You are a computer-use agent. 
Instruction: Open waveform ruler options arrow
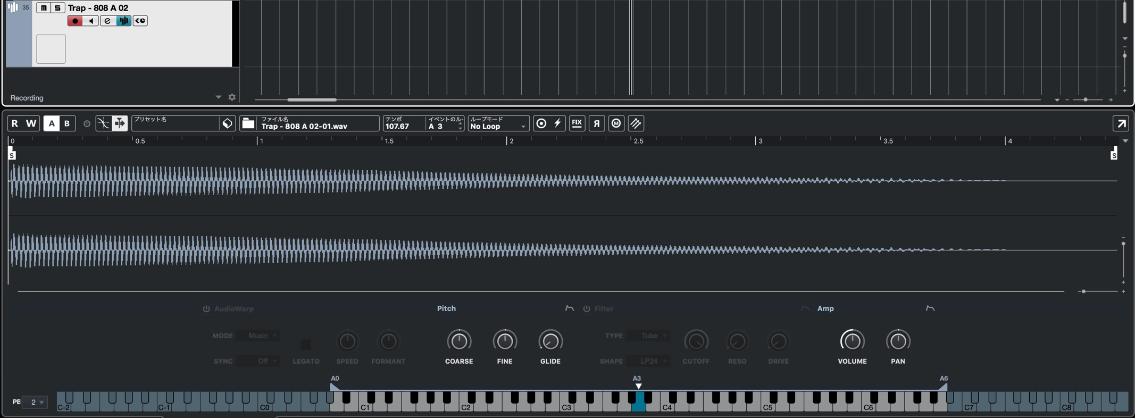coord(1125,141)
